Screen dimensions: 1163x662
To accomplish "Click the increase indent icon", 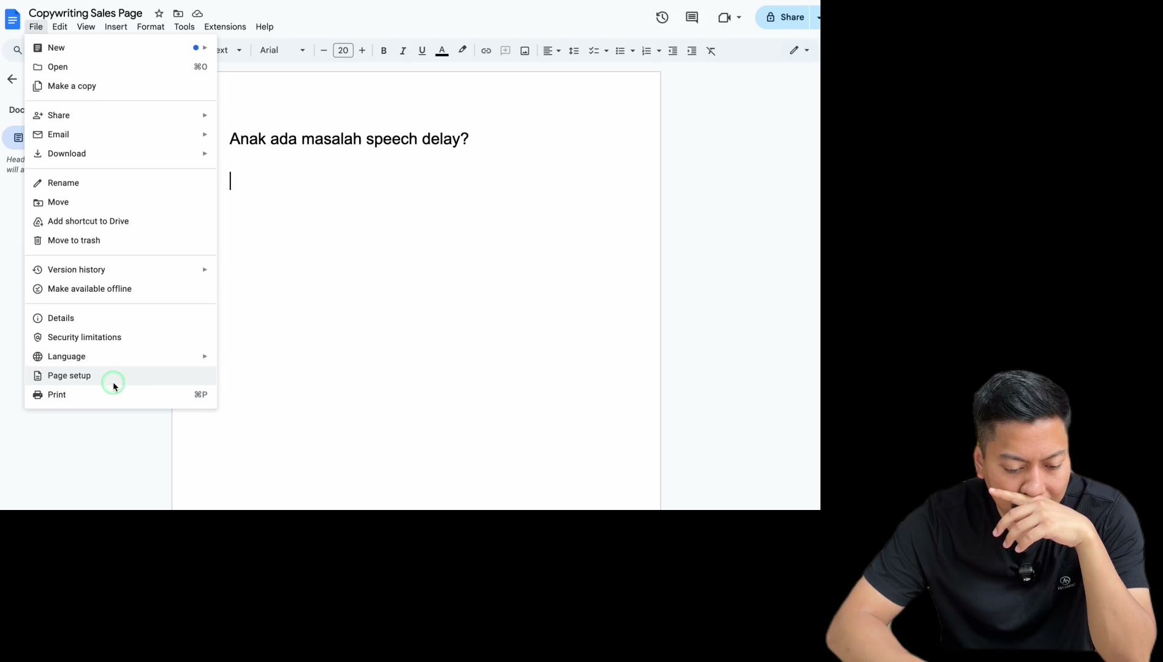I will [692, 51].
